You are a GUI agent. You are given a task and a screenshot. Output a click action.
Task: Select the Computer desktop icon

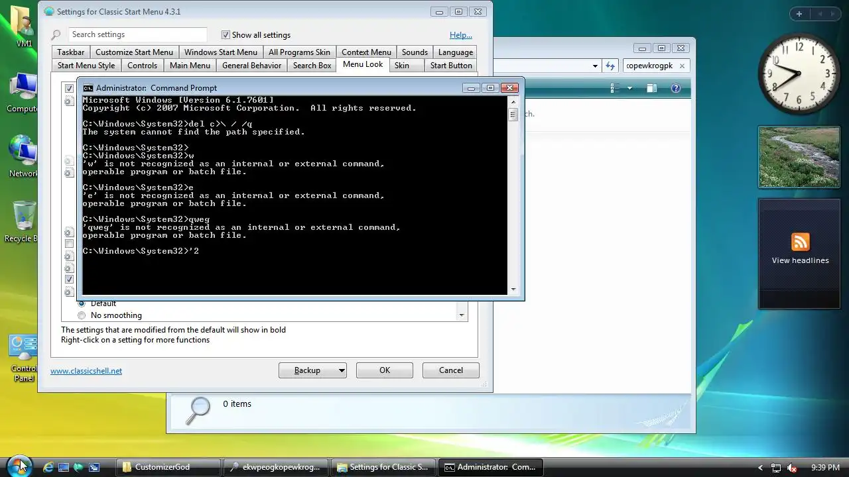[22, 93]
